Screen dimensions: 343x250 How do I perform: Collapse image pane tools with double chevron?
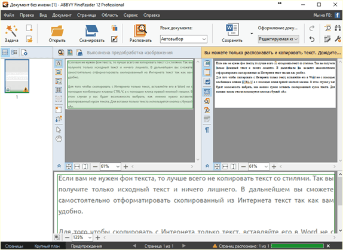click(59, 166)
